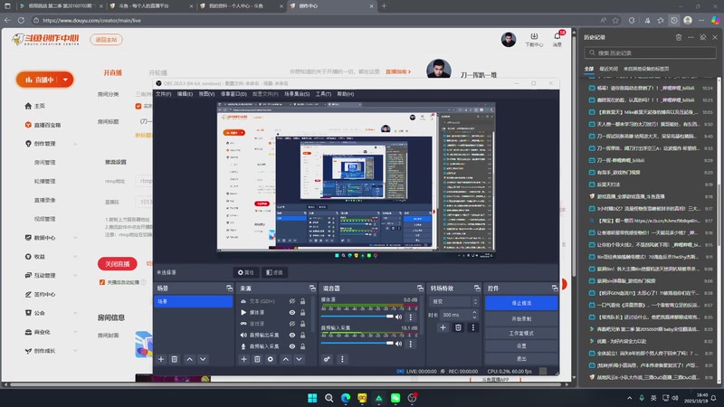Open OBS 编辑(E) menu
This screenshot has width=724, height=407.
click(x=185, y=94)
